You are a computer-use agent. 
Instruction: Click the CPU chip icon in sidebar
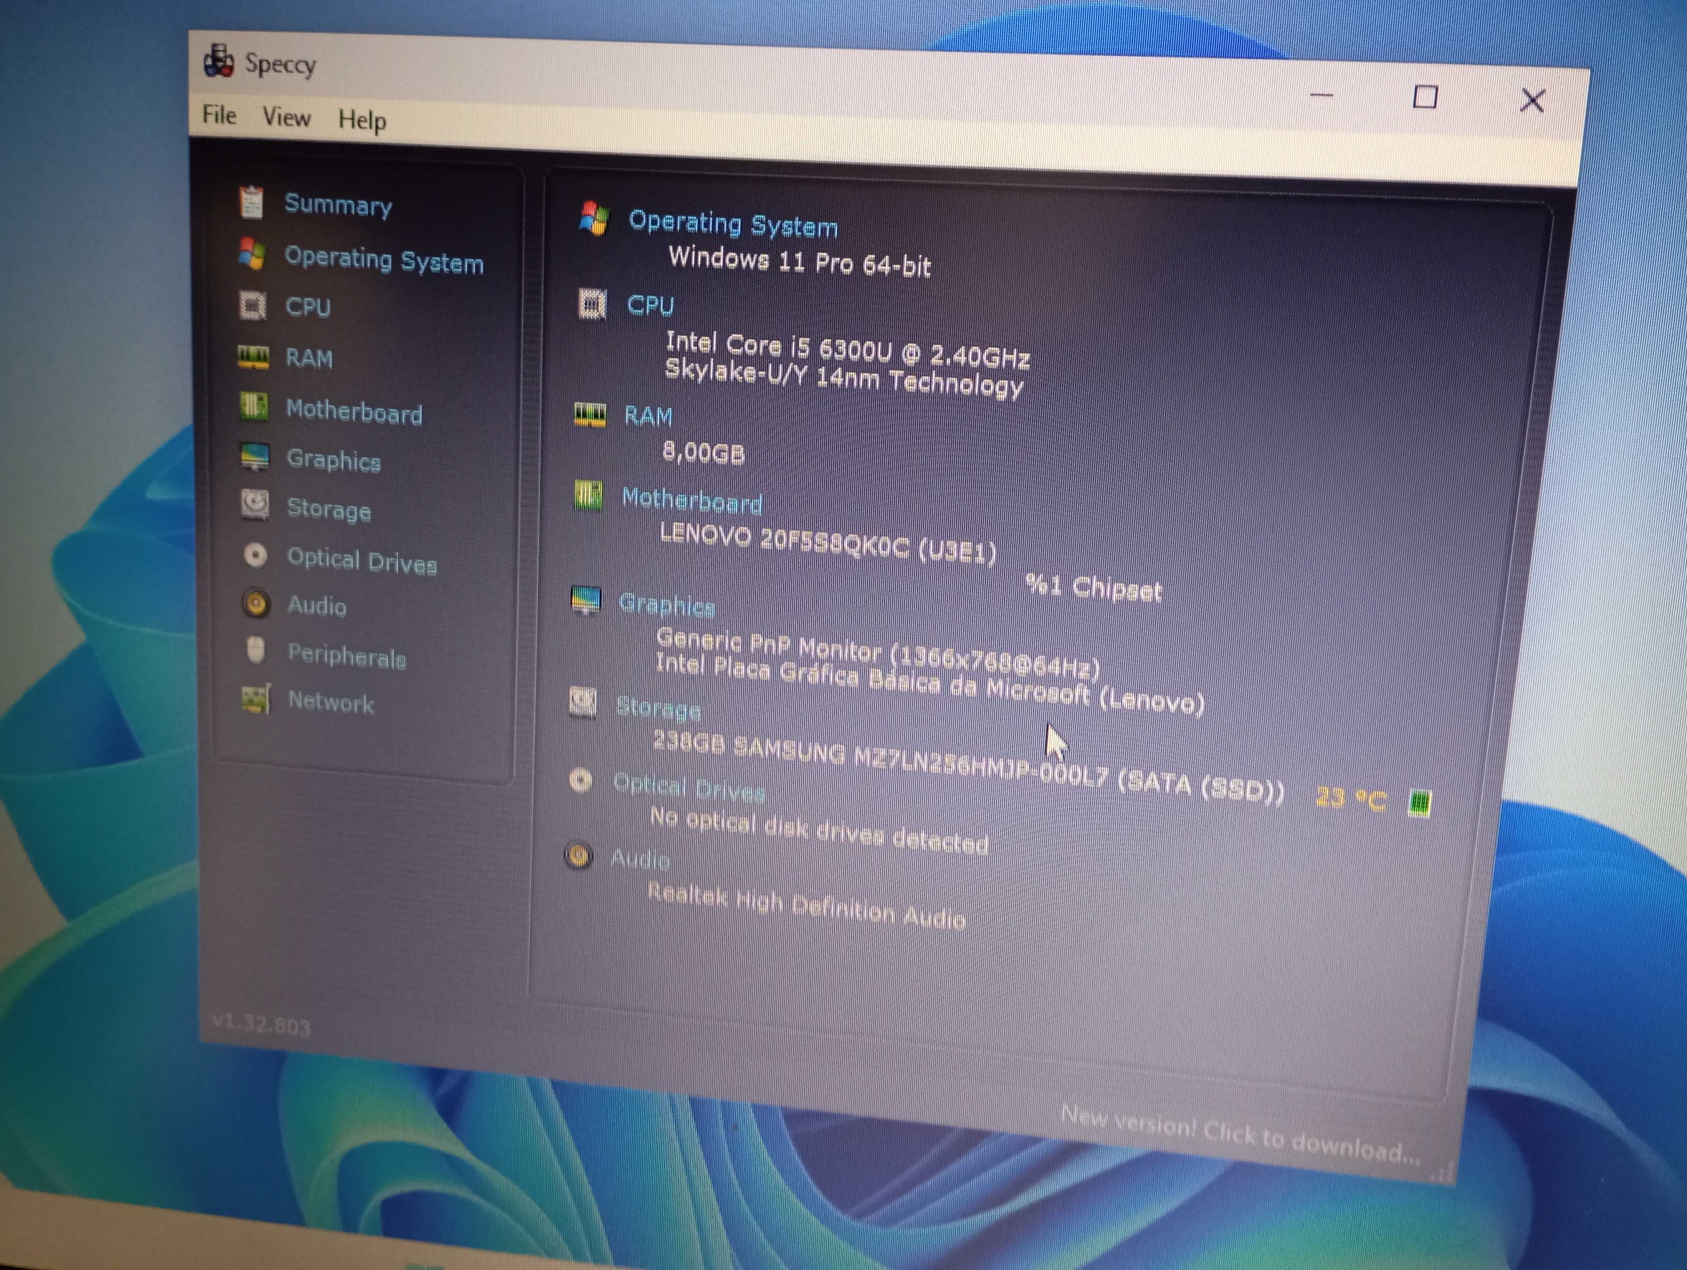[253, 305]
